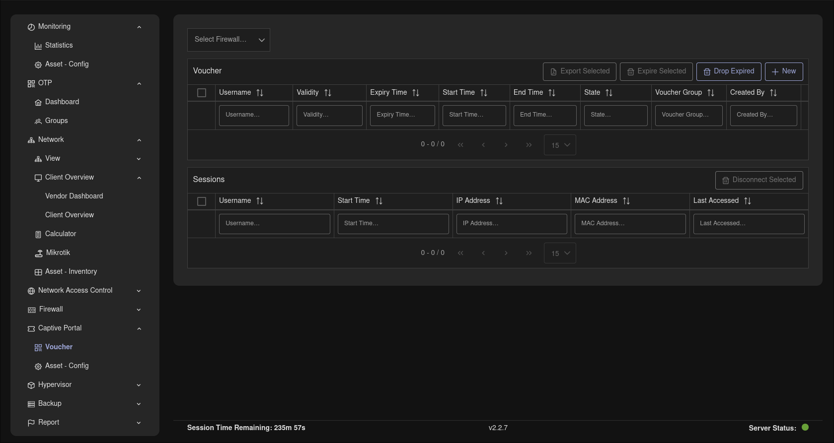Go to the last Voucher table page
Screen dimensions: 834x443
point(529,145)
